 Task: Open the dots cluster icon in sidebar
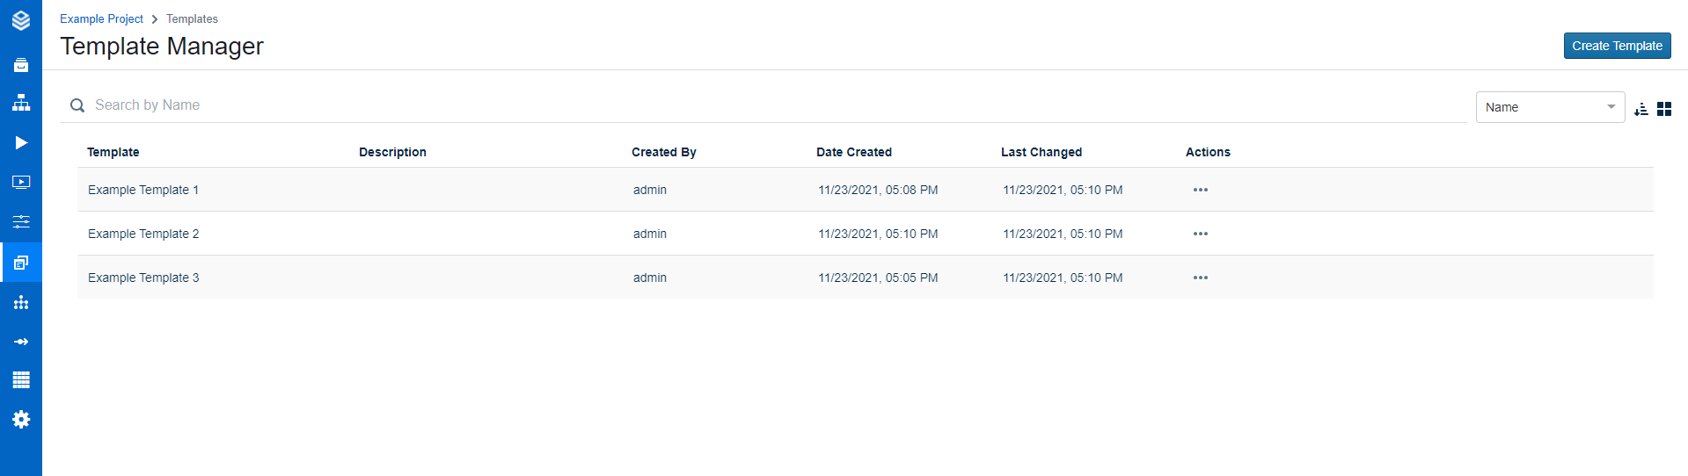click(21, 302)
